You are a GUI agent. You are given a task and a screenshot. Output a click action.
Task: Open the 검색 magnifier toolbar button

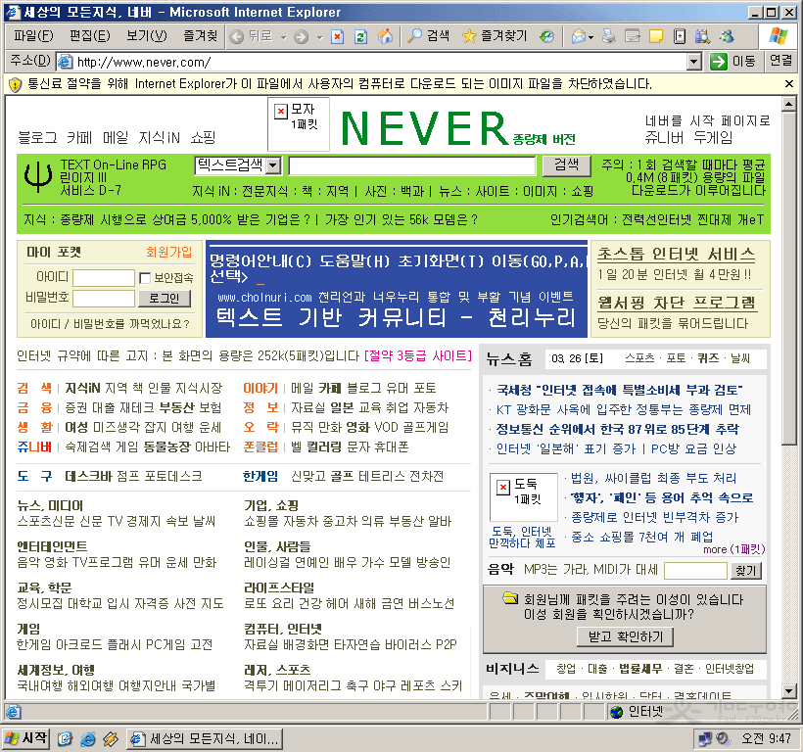(x=429, y=36)
